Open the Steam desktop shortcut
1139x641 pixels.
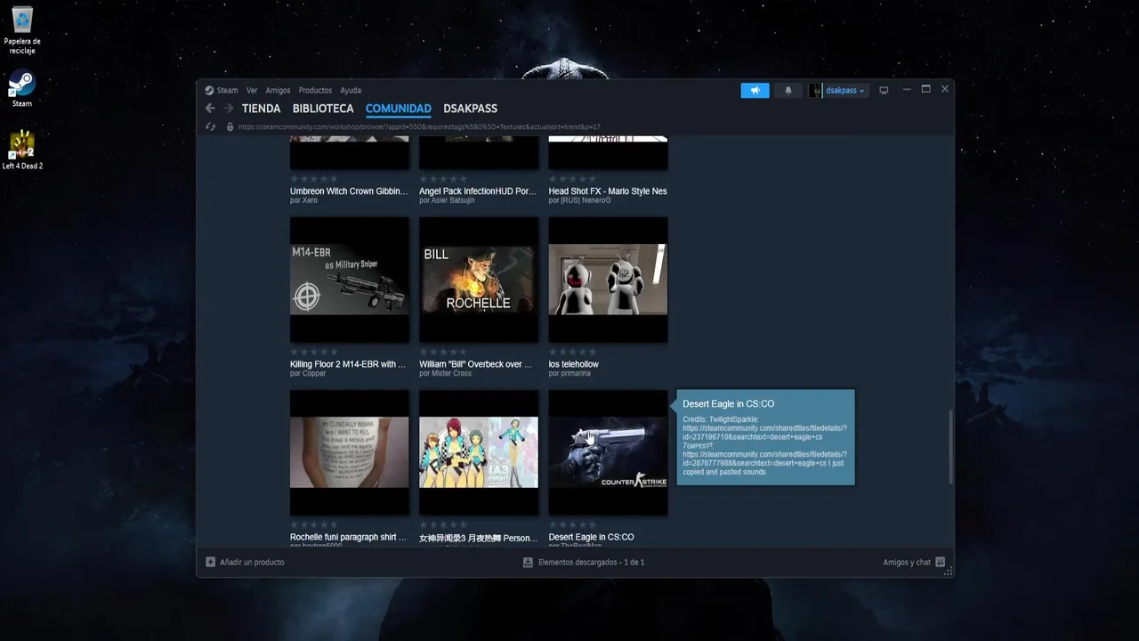tap(21, 89)
